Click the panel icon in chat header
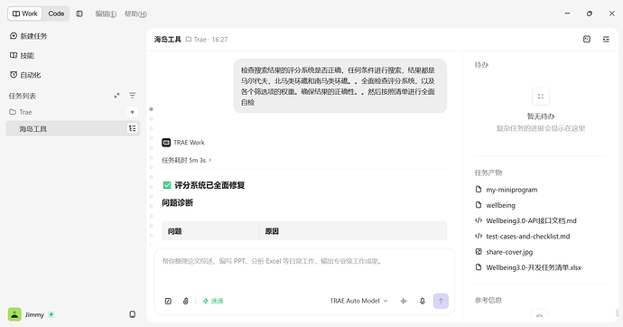The width and height of the screenshot is (623, 327). pyautogui.click(x=587, y=39)
